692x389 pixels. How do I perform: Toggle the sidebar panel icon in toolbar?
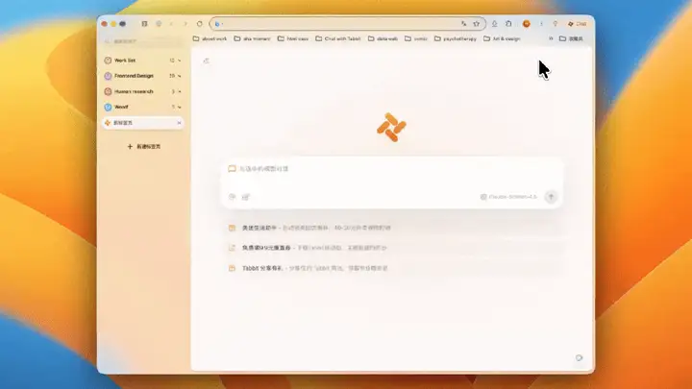[x=144, y=24]
